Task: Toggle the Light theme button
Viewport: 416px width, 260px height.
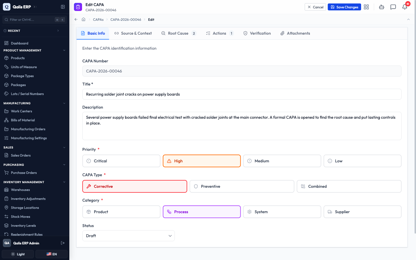Action: pos(18,254)
